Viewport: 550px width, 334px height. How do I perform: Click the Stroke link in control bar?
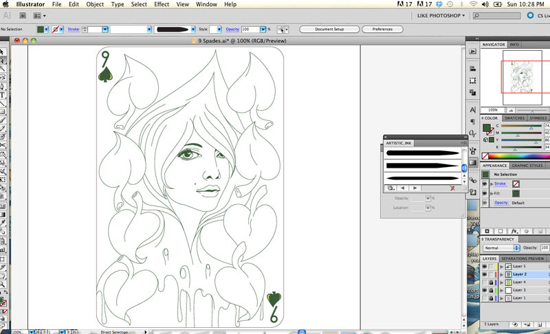pyautogui.click(x=74, y=30)
